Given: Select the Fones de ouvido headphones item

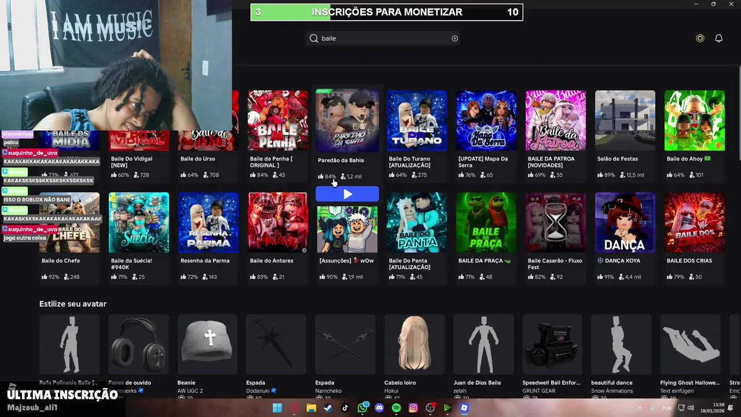Looking at the screenshot, I should (138, 345).
